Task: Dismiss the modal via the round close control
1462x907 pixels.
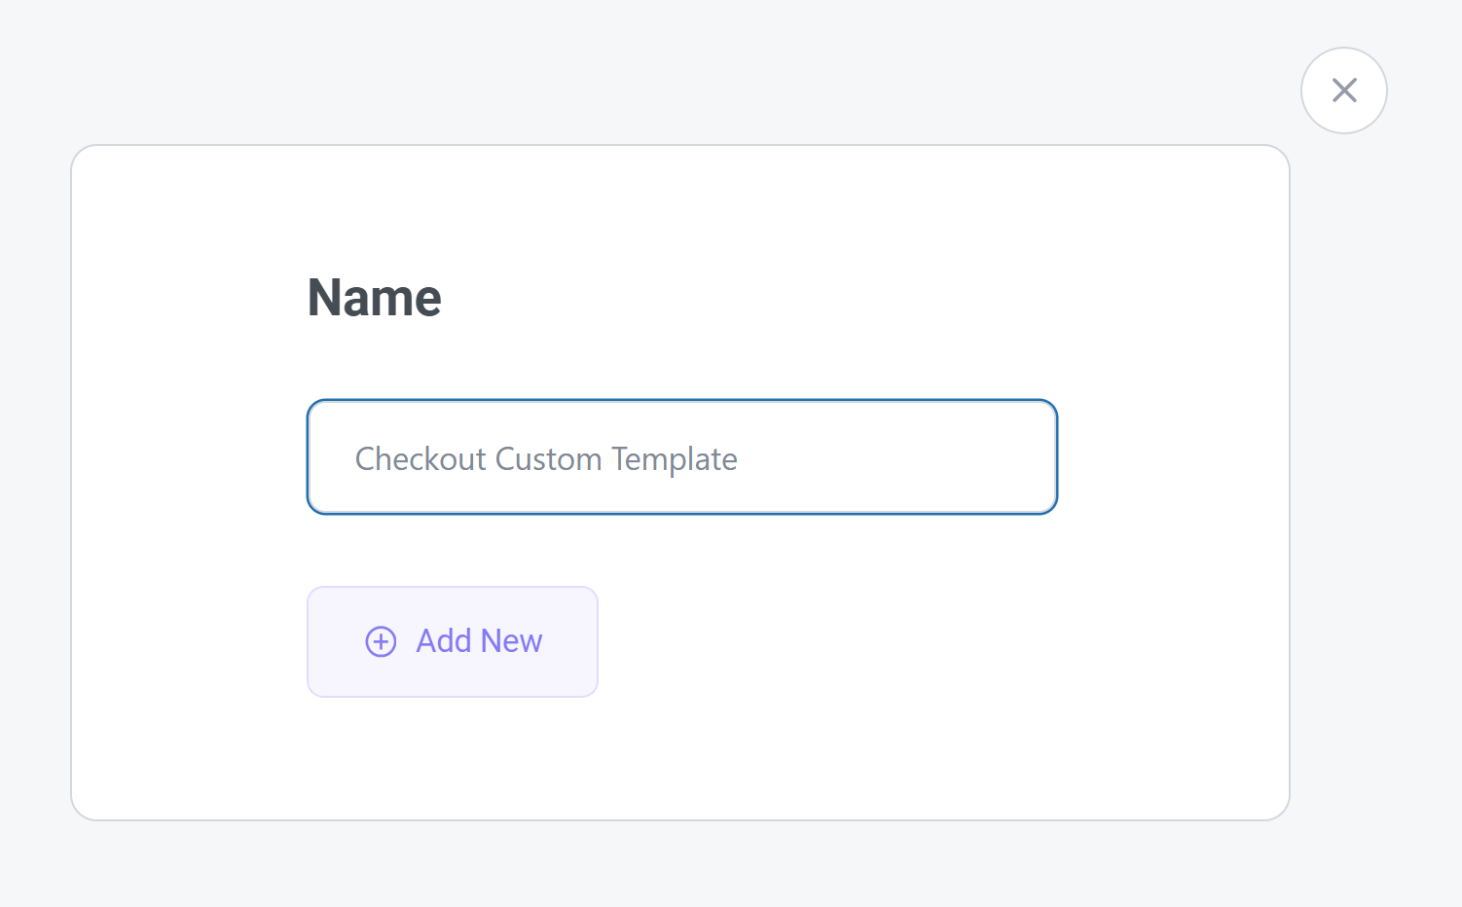Action: tap(1344, 90)
